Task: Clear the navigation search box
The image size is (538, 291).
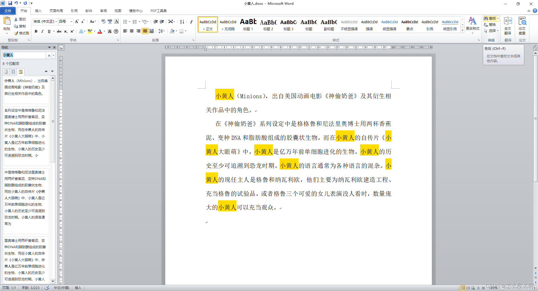Action: tap(49, 55)
